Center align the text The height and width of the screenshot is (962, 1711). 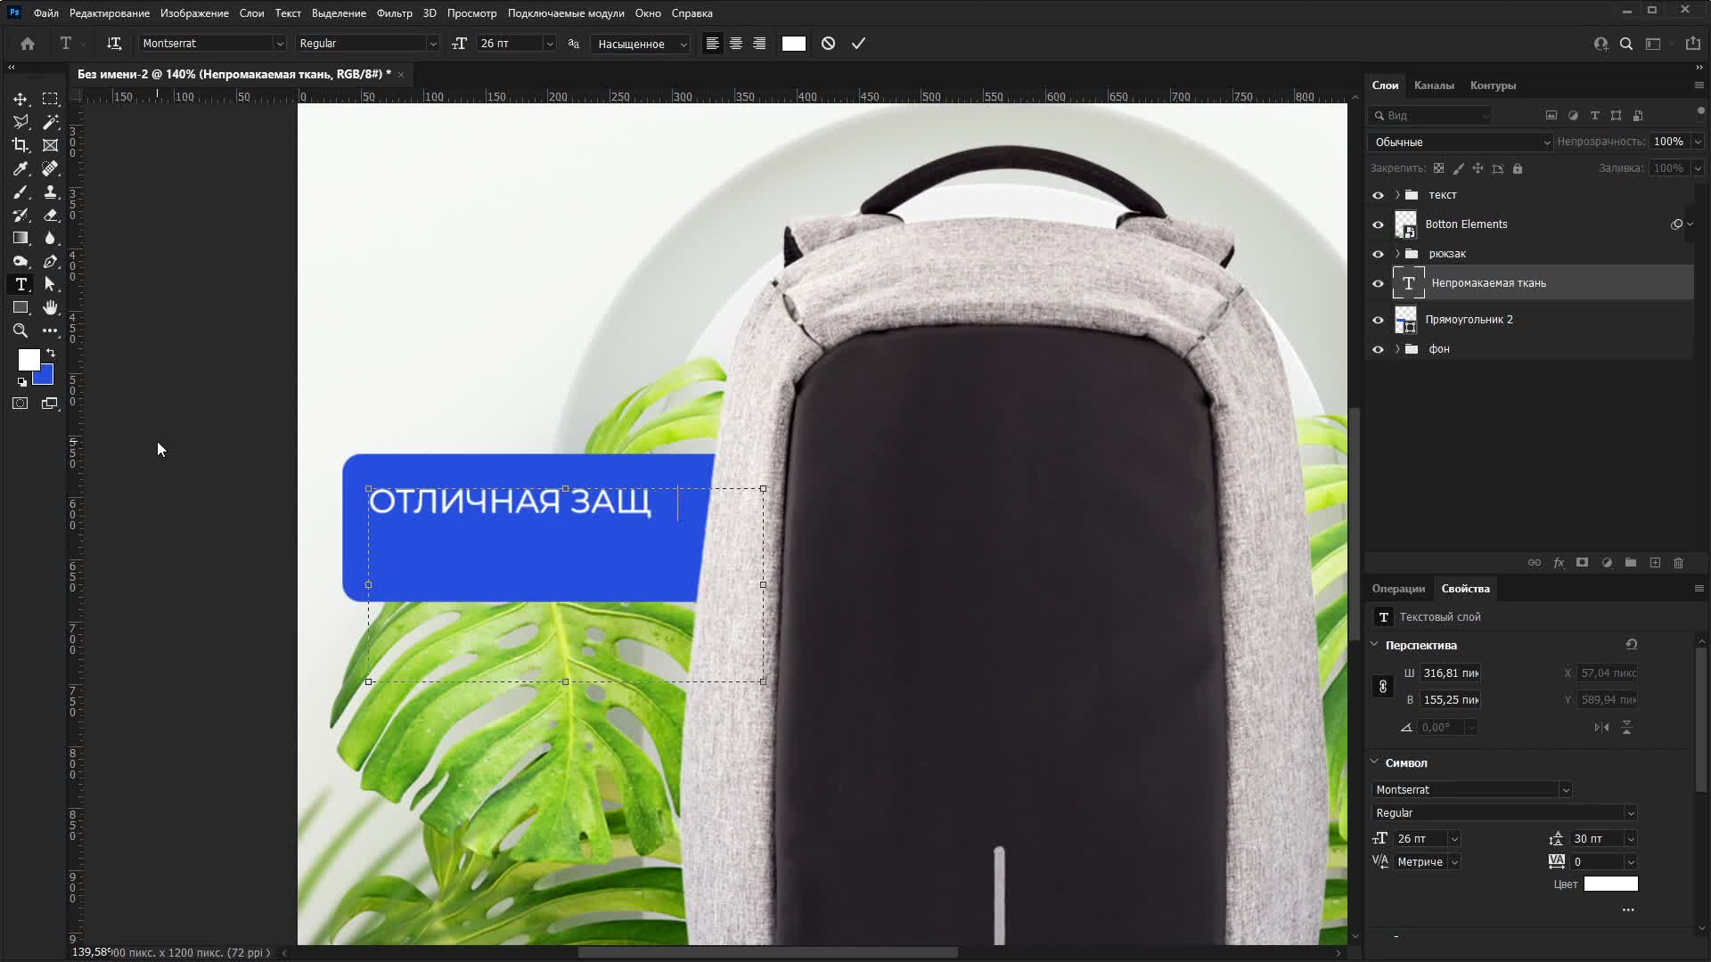pyautogui.click(x=736, y=44)
